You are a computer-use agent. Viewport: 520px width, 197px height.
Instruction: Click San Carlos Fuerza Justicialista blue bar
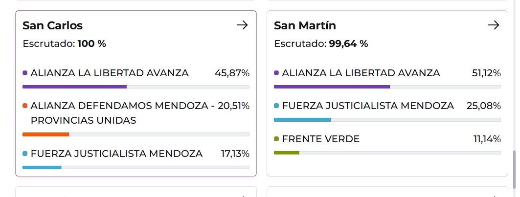pos(42,167)
